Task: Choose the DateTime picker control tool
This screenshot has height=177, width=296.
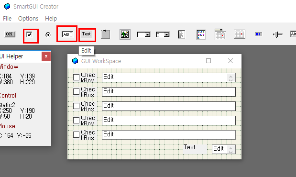Action: pyautogui.click(x=220, y=34)
